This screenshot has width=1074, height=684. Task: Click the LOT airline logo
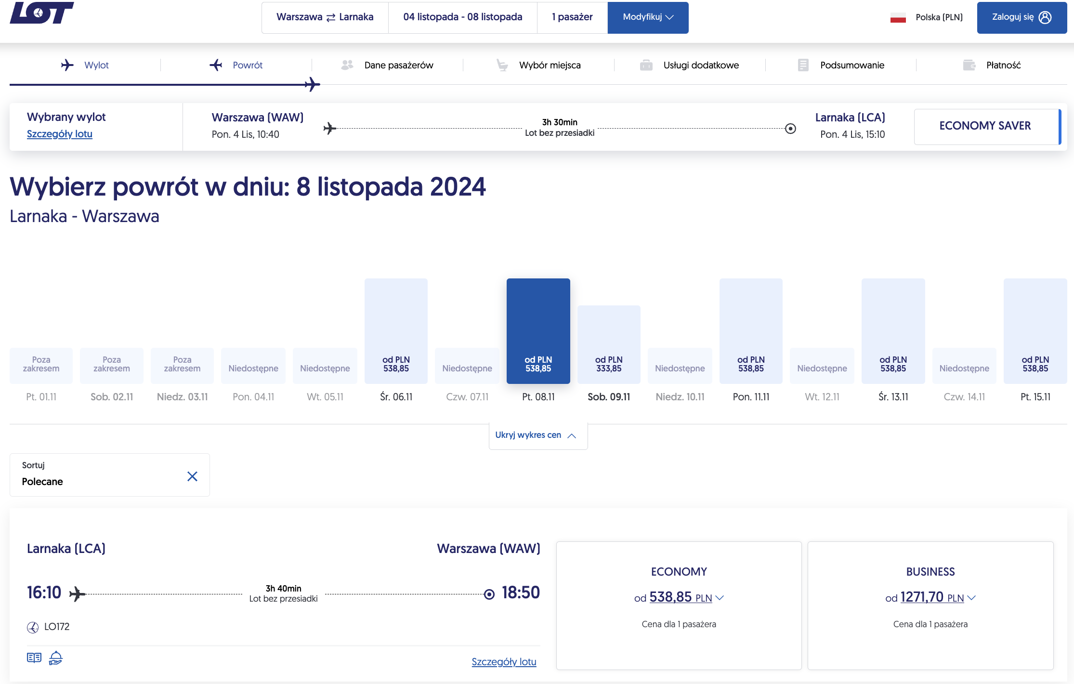pyautogui.click(x=42, y=13)
